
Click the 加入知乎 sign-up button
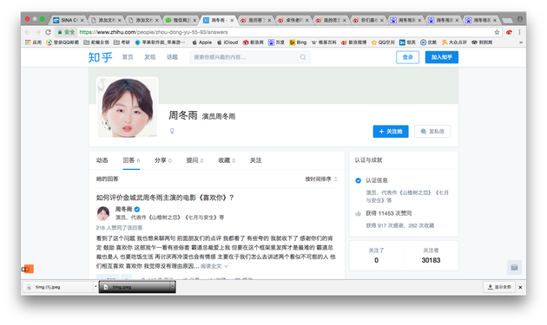[x=442, y=57]
